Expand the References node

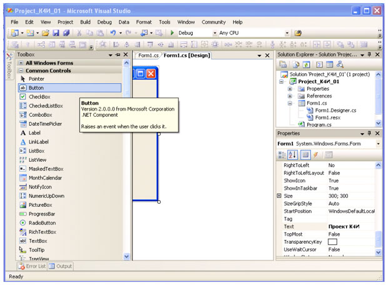[x=290, y=96]
